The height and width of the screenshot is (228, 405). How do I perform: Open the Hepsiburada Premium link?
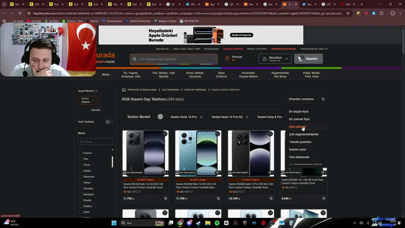pos(283,49)
